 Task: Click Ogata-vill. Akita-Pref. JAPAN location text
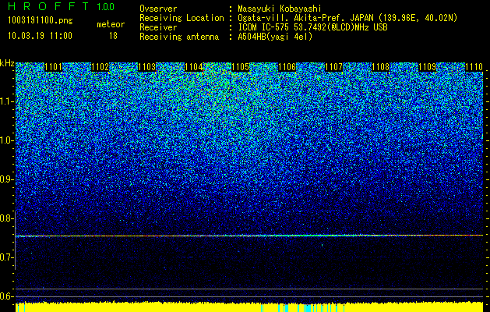point(347,18)
